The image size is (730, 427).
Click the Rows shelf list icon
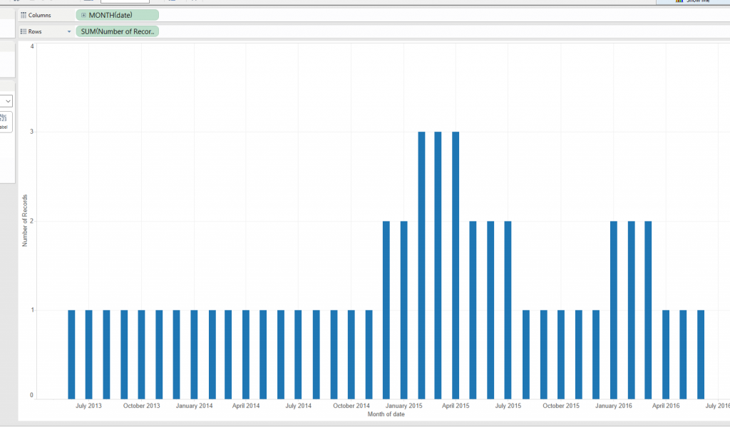coord(24,31)
